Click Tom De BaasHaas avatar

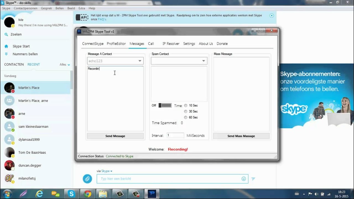9,153
